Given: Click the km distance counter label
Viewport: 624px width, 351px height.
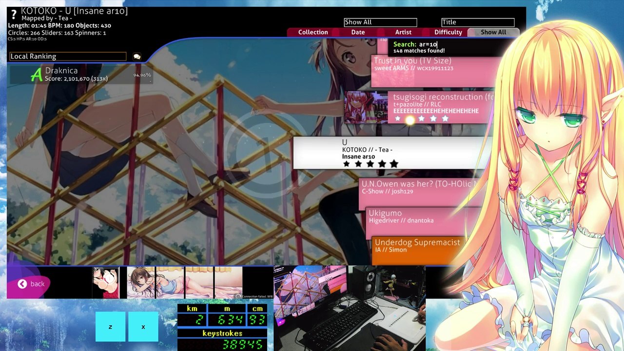Looking at the screenshot, I should [192, 309].
